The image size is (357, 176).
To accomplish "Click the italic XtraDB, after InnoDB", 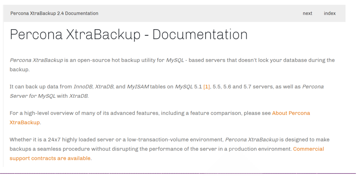I will point(104,87).
